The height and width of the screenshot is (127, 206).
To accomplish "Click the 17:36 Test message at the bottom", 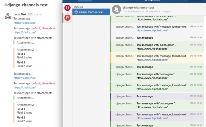I will click(x=145, y=126).
